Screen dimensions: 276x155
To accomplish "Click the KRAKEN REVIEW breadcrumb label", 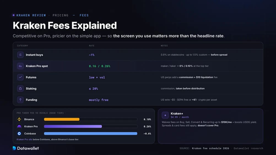I will tap(31, 15).
